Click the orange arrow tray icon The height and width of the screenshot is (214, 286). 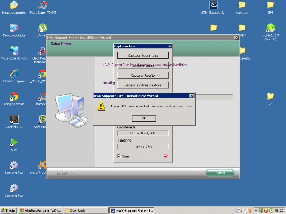click(250, 210)
